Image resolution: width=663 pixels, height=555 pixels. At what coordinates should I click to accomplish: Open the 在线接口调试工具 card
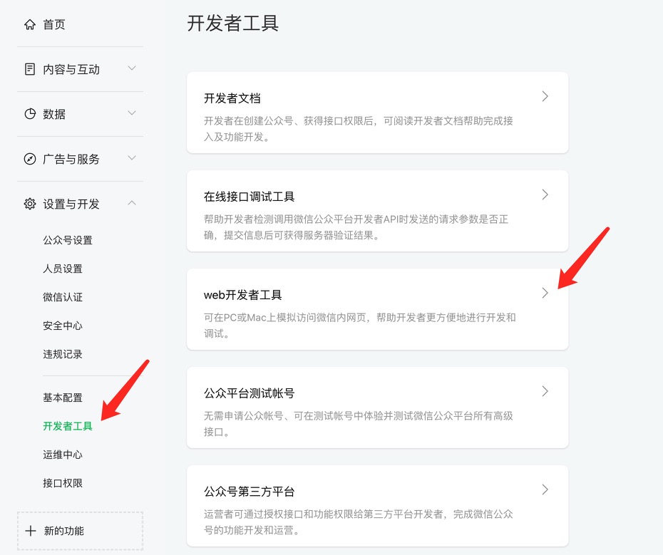click(x=377, y=211)
